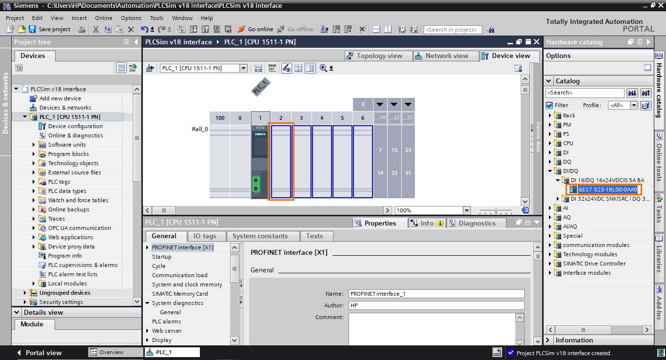The width and height of the screenshot is (666, 360).
Task: Expand the Ungrouped devices node
Action: (25, 293)
